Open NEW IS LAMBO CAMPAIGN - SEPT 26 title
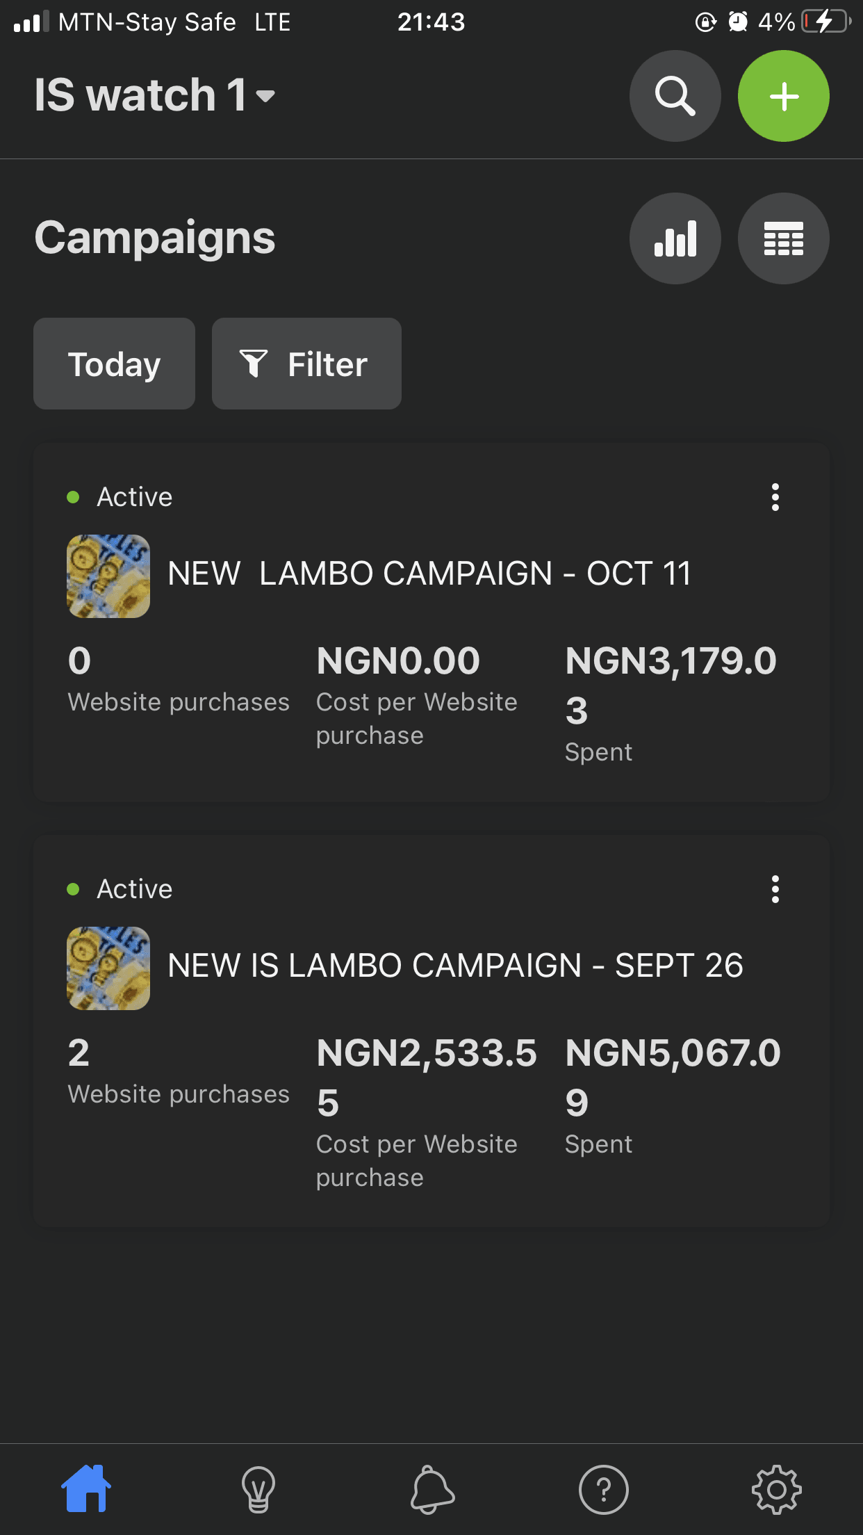 click(455, 966)
